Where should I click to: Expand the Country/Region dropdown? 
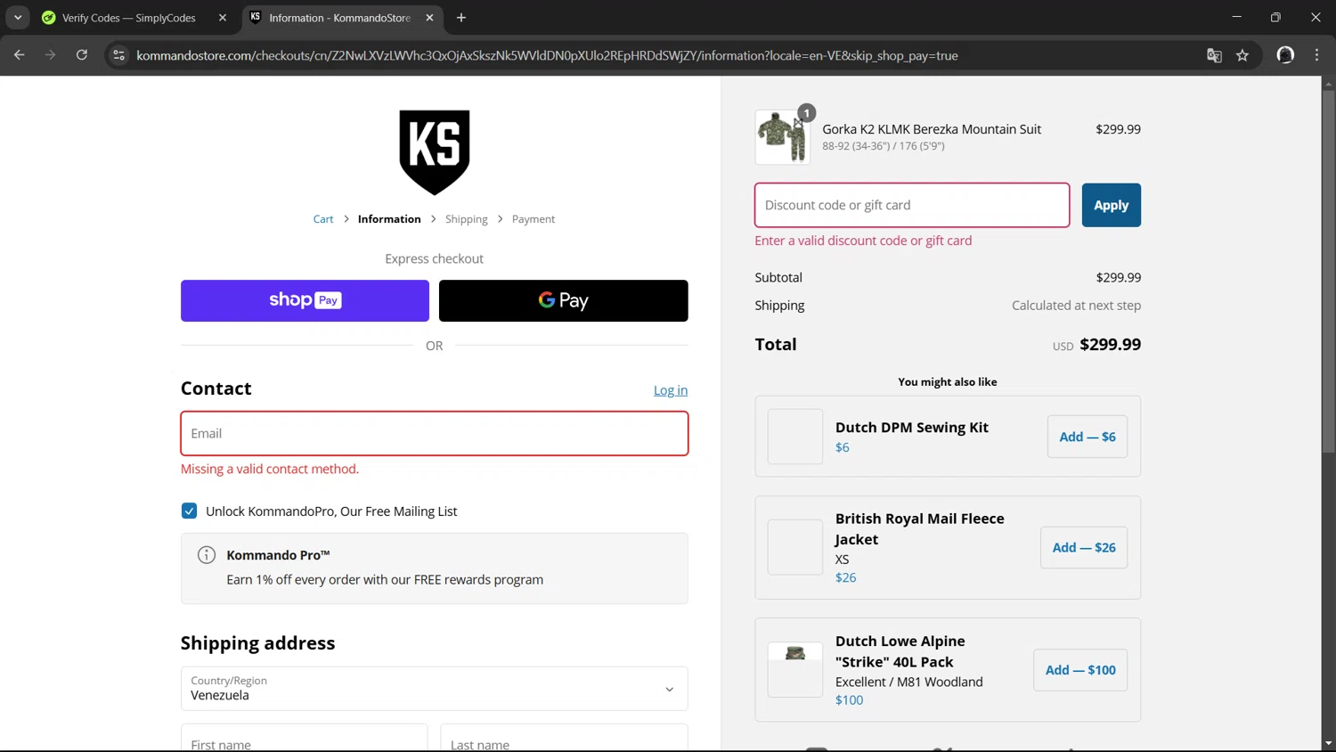tap(434, 689)
